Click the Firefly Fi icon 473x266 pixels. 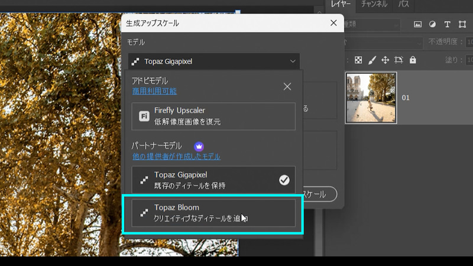[x=144, y=116]
